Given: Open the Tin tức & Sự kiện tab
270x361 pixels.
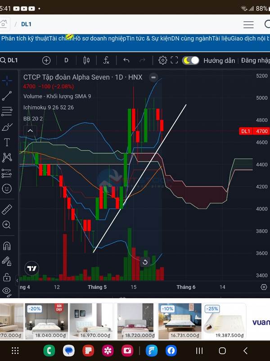Looking at the screenshot, I should pos(148,38).
